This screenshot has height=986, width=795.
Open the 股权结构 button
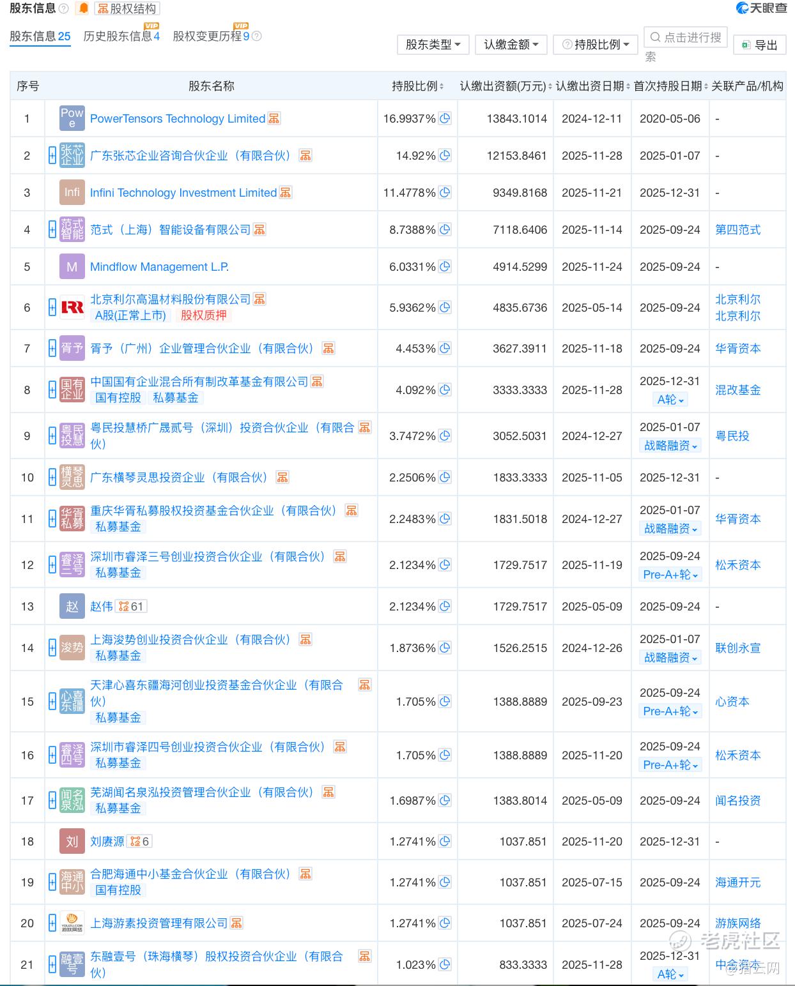[x=127, y=8]
